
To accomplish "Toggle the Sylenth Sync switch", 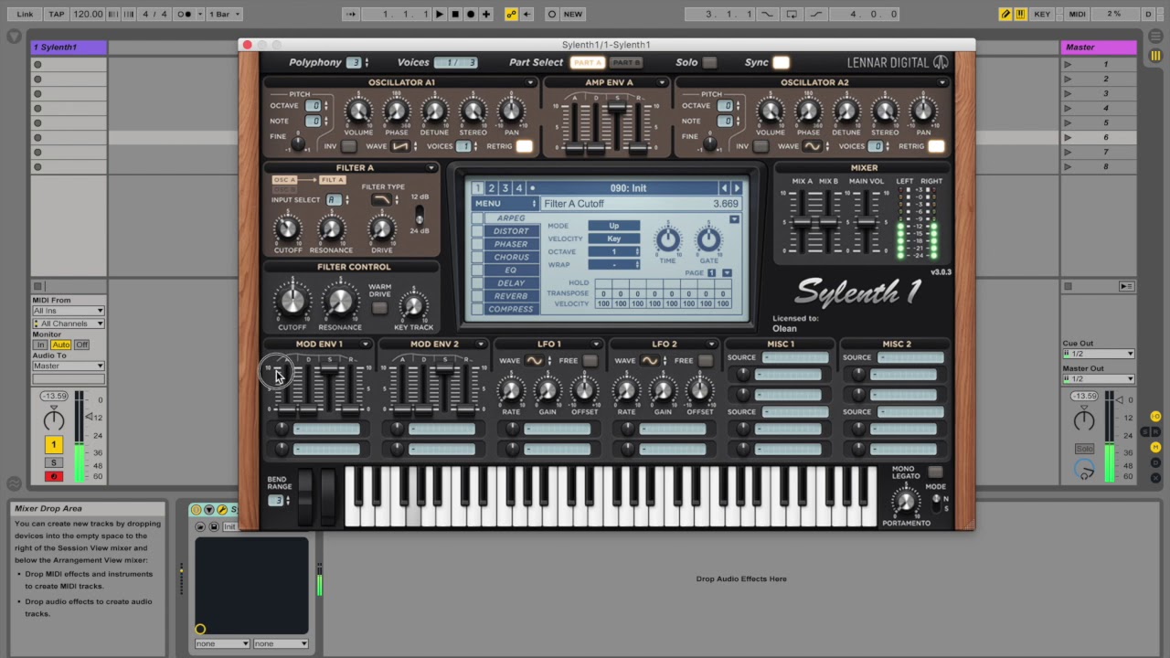I will pos(781,62).
